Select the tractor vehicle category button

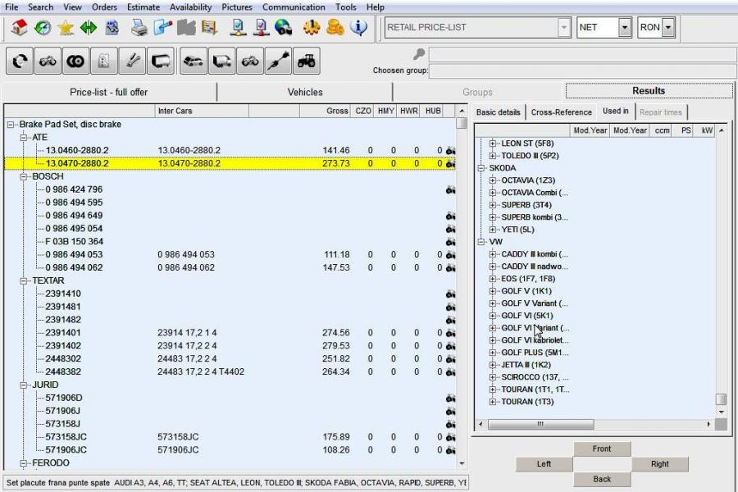tap(307, 61)
